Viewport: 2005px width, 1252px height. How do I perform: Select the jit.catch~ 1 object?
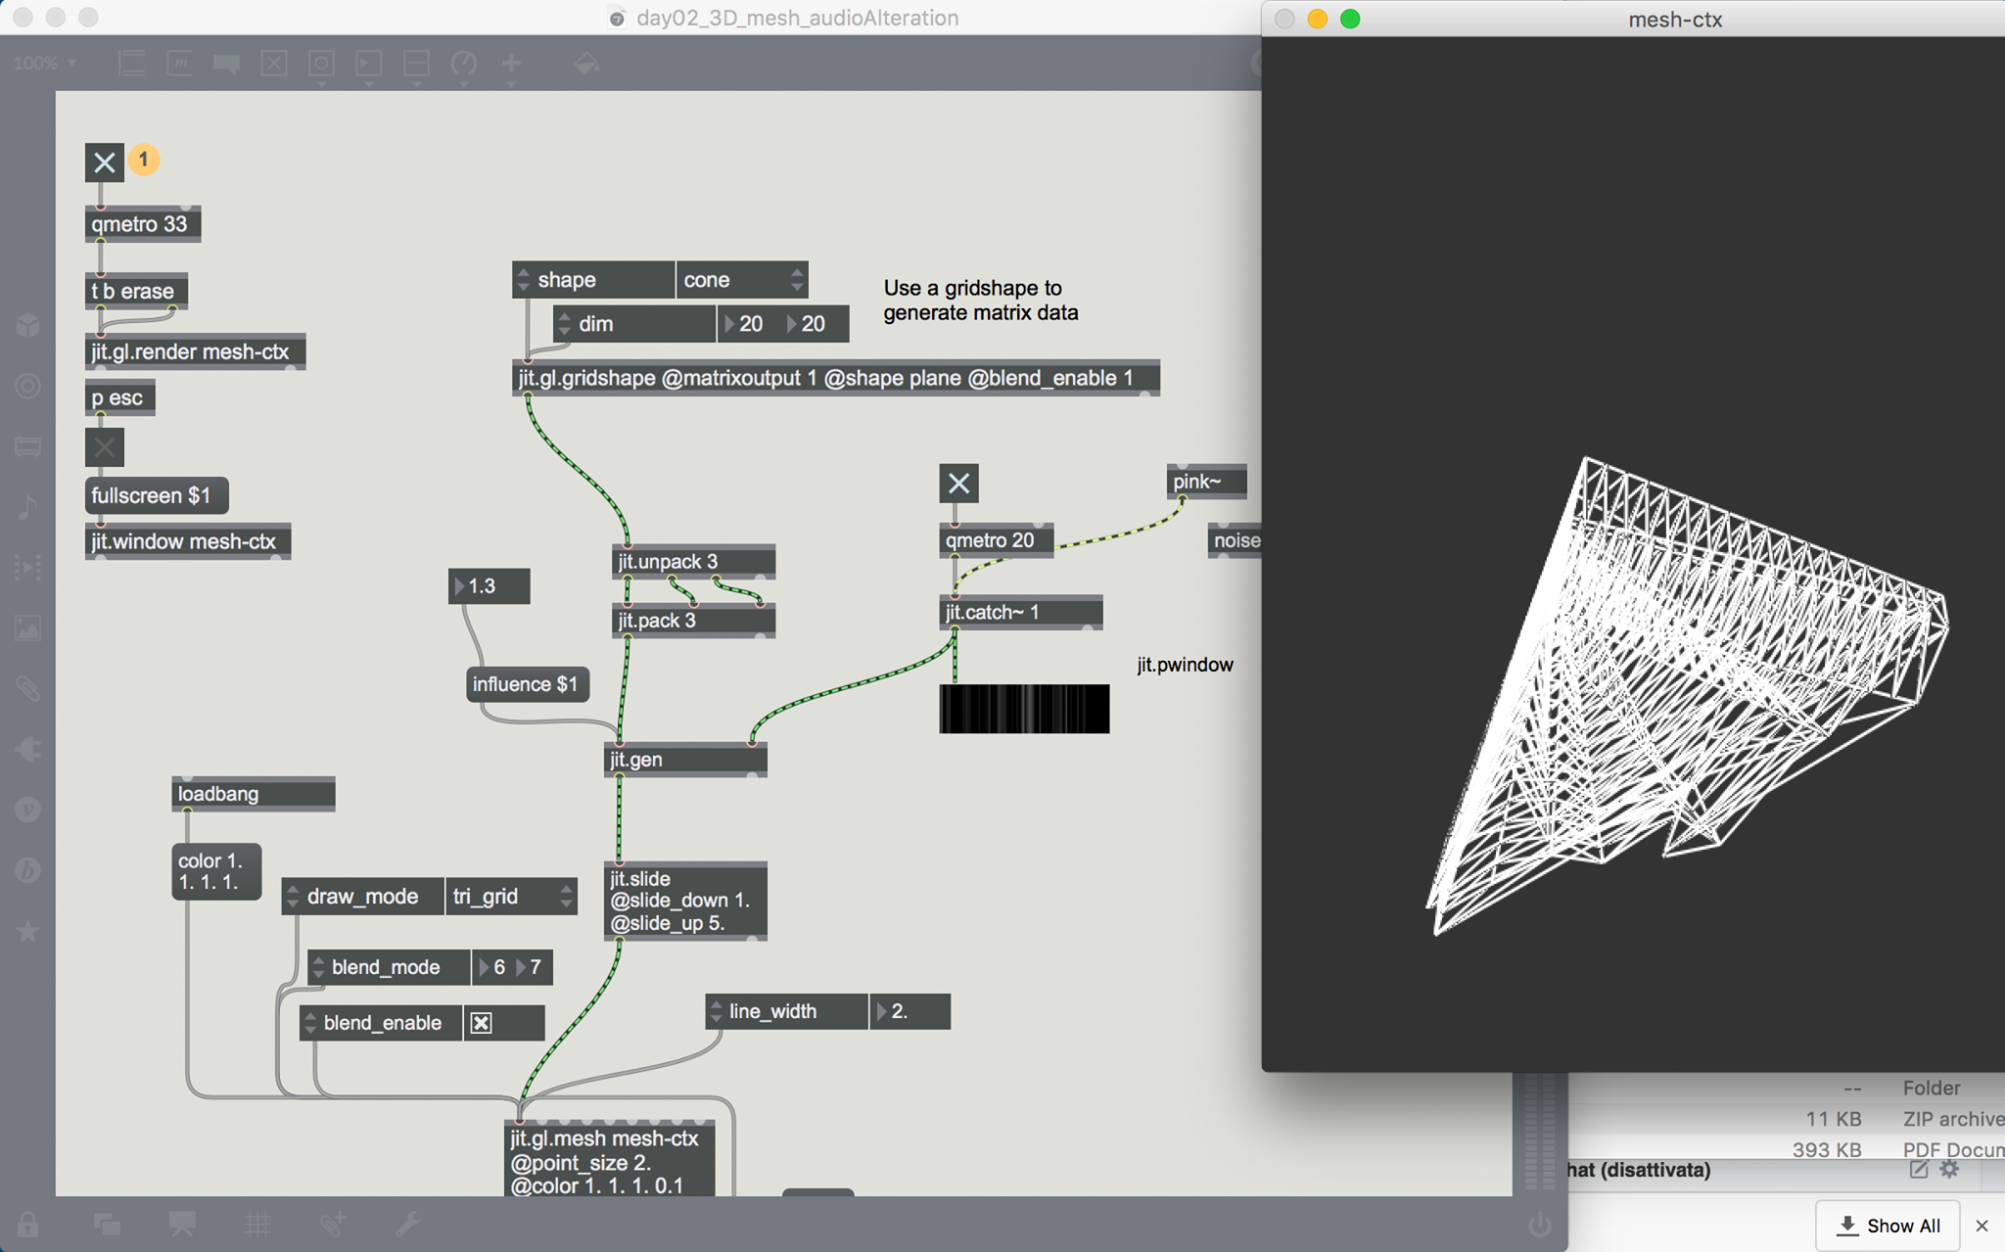1020,613
